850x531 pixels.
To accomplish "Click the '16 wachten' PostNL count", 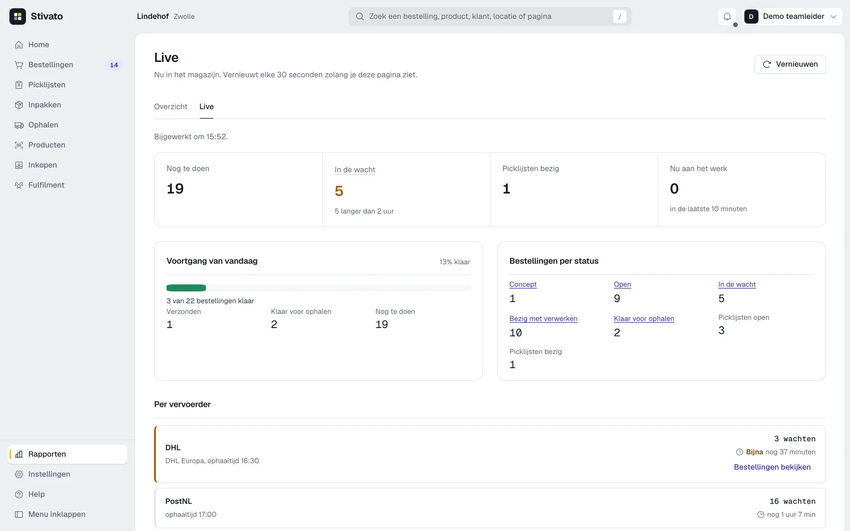I will click(x=792, y=501).
